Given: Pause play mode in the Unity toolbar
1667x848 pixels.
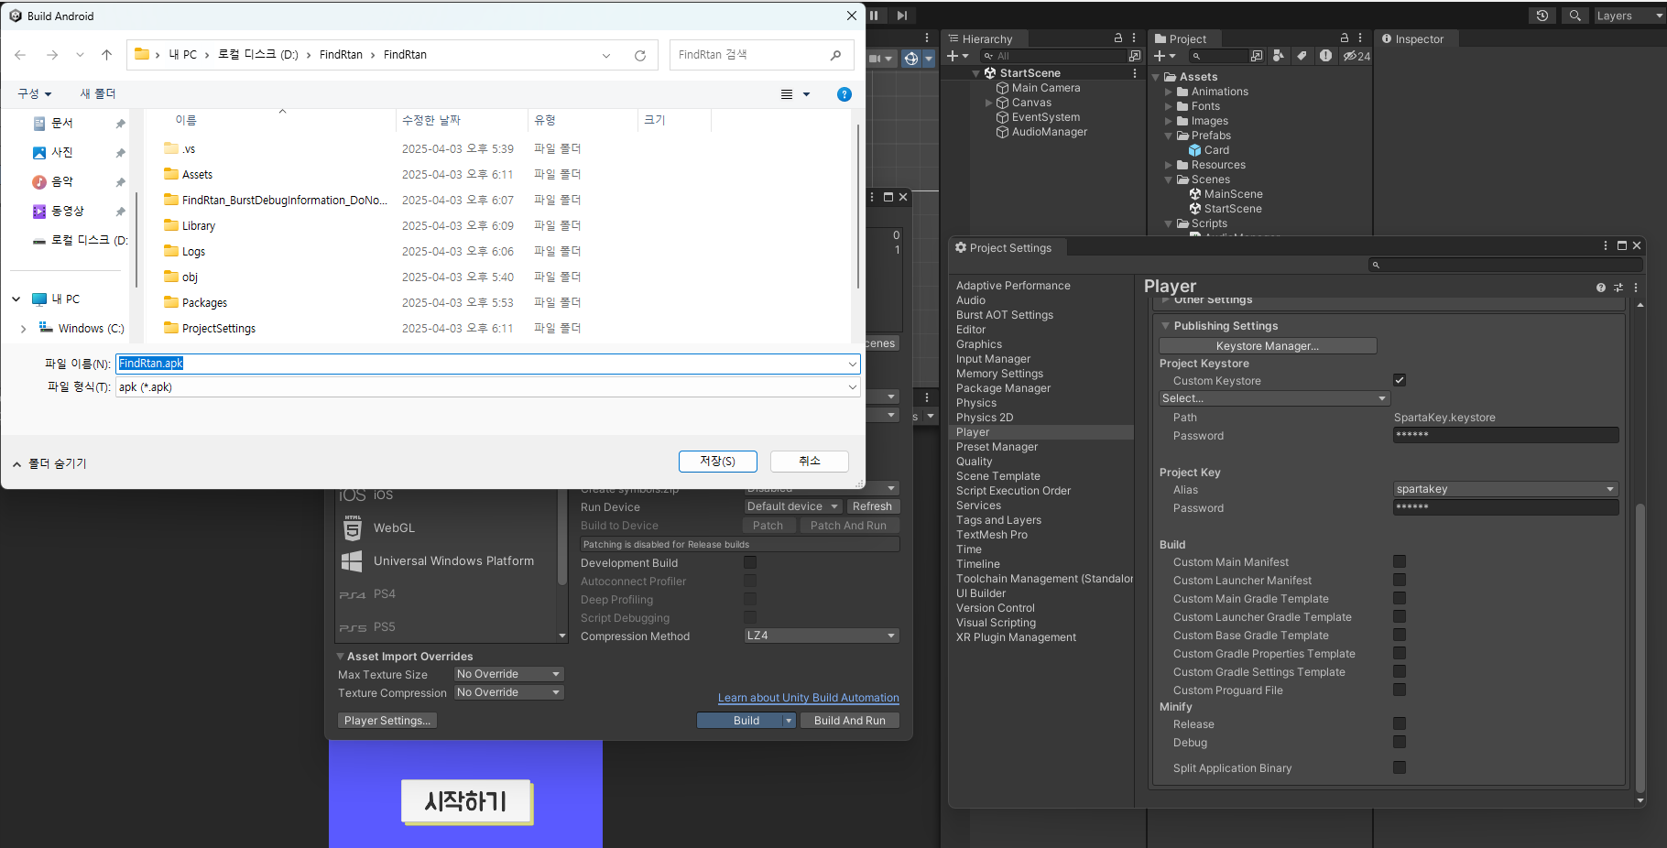Looking at the screenshot, I should (x=874, y=16).
